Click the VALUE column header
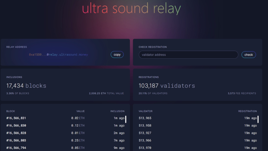This screenshot has width=268, height=151. click(81, 111)
